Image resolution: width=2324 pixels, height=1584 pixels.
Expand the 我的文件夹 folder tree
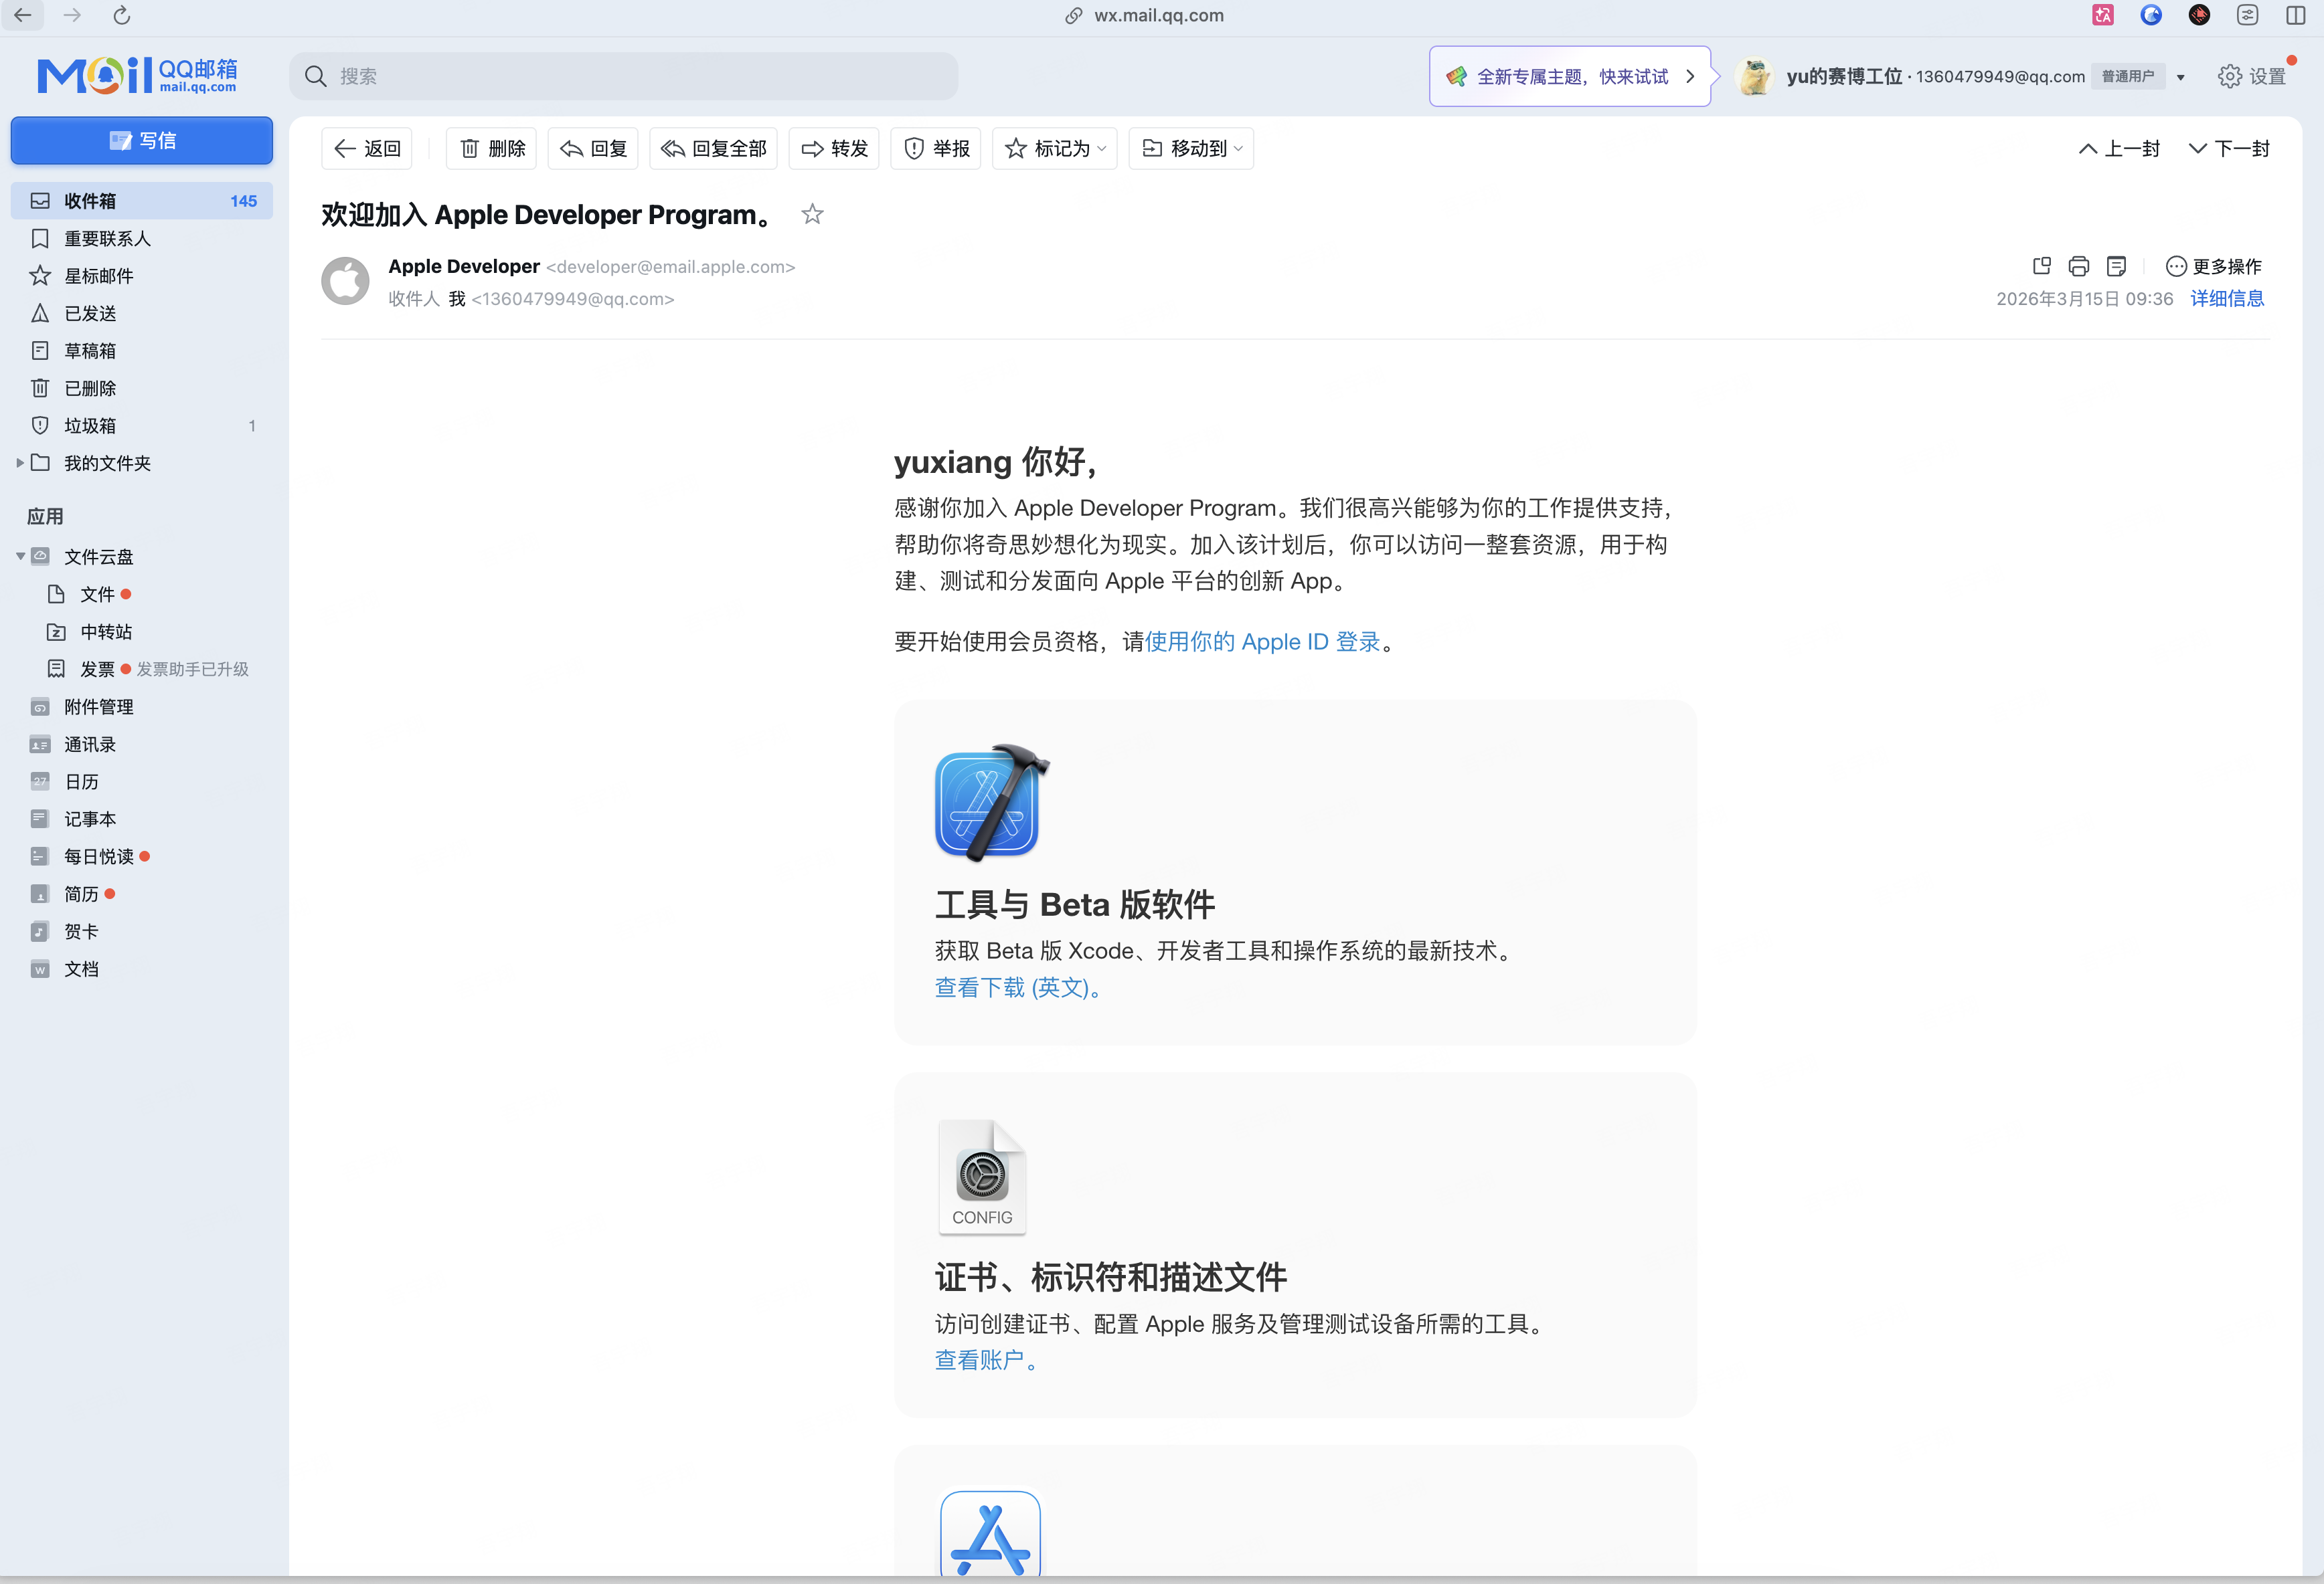coord(19,463)
